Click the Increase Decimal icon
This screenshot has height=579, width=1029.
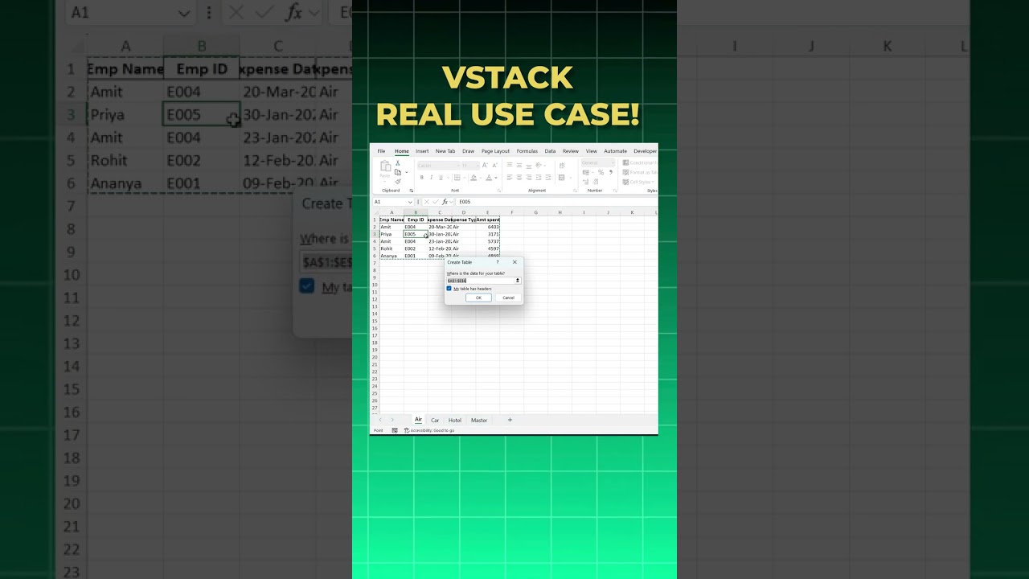click(x=586, y=182)
